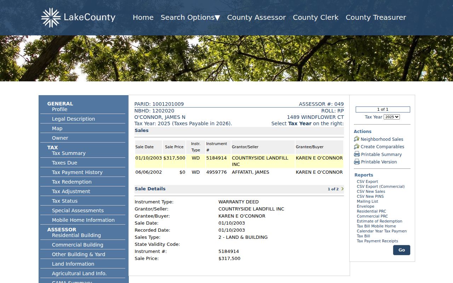Select the CSV Export report

[x=367, y=181]
